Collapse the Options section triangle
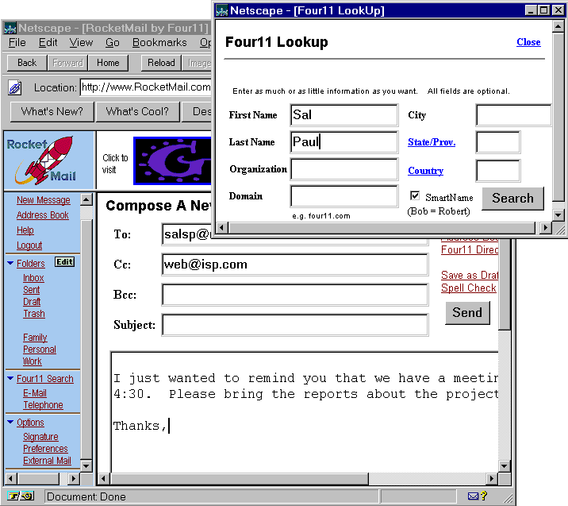 tap(10, 422)
